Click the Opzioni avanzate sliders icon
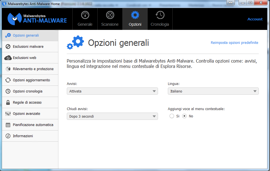The image size is (270, 171). click(x=8, y=114)
